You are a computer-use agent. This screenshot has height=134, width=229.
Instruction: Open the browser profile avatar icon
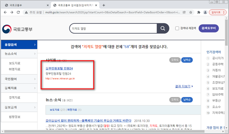coord(205,12)
